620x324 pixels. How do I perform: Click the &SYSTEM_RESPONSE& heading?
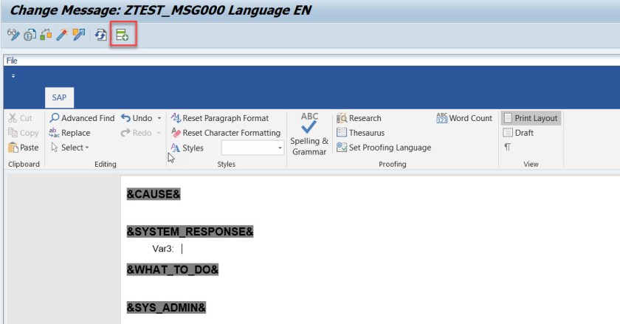190,232
